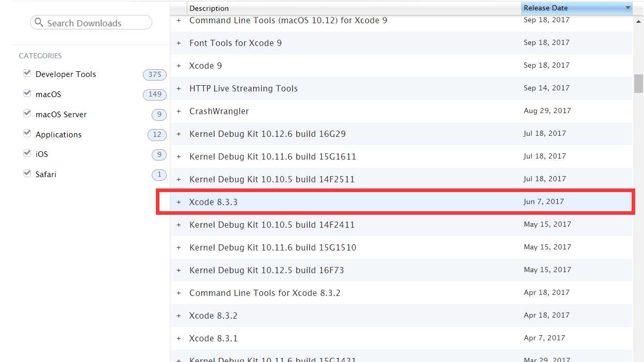Screen dimensions: 644x362
Task: Uncheck the macOS category checkbox
Action: pos(27,93)
